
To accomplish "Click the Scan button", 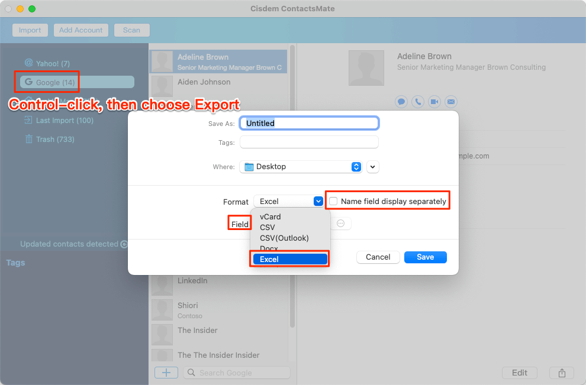I will (131, 30).
